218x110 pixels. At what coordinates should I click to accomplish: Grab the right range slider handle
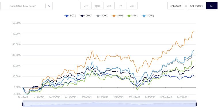coord(196,104)
